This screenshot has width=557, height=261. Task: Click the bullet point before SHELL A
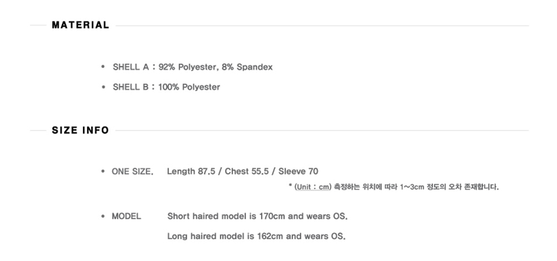tap(103, 67)
